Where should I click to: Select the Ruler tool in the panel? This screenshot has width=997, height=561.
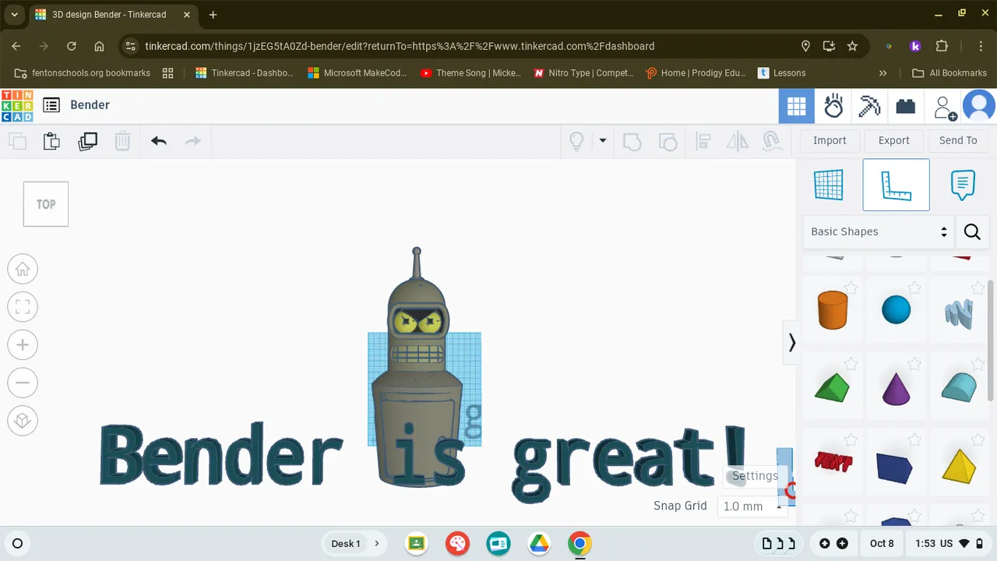(896, 185)
